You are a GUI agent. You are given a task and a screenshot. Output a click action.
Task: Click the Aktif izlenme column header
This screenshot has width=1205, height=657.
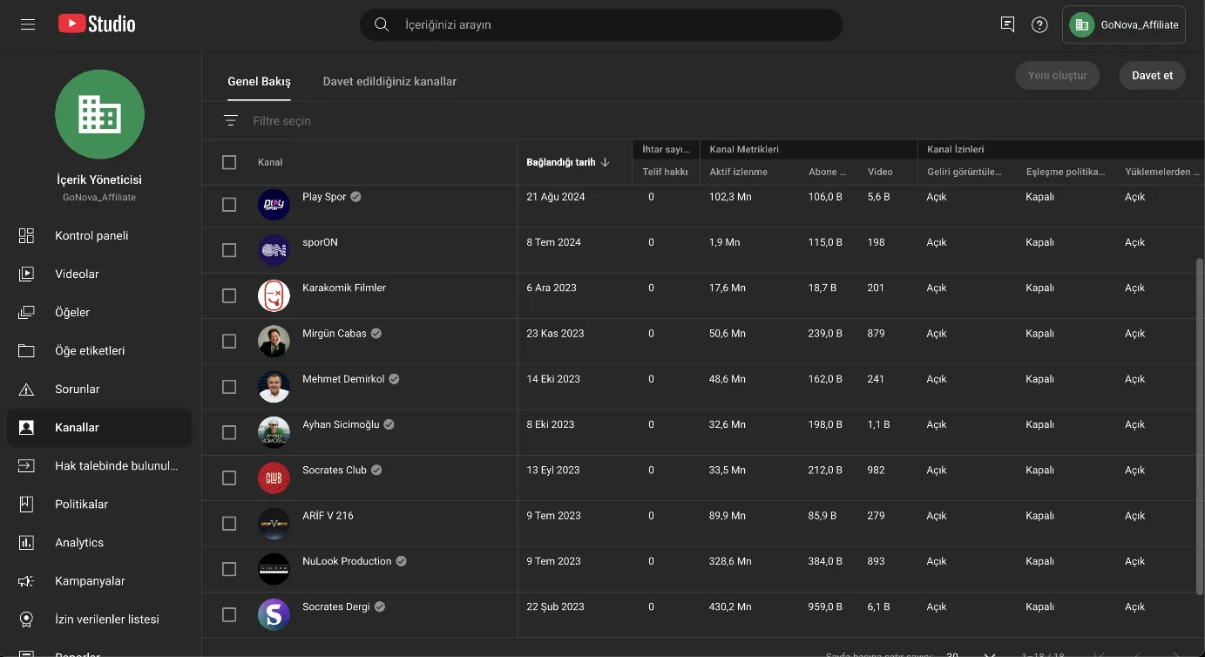coord(739,172)
